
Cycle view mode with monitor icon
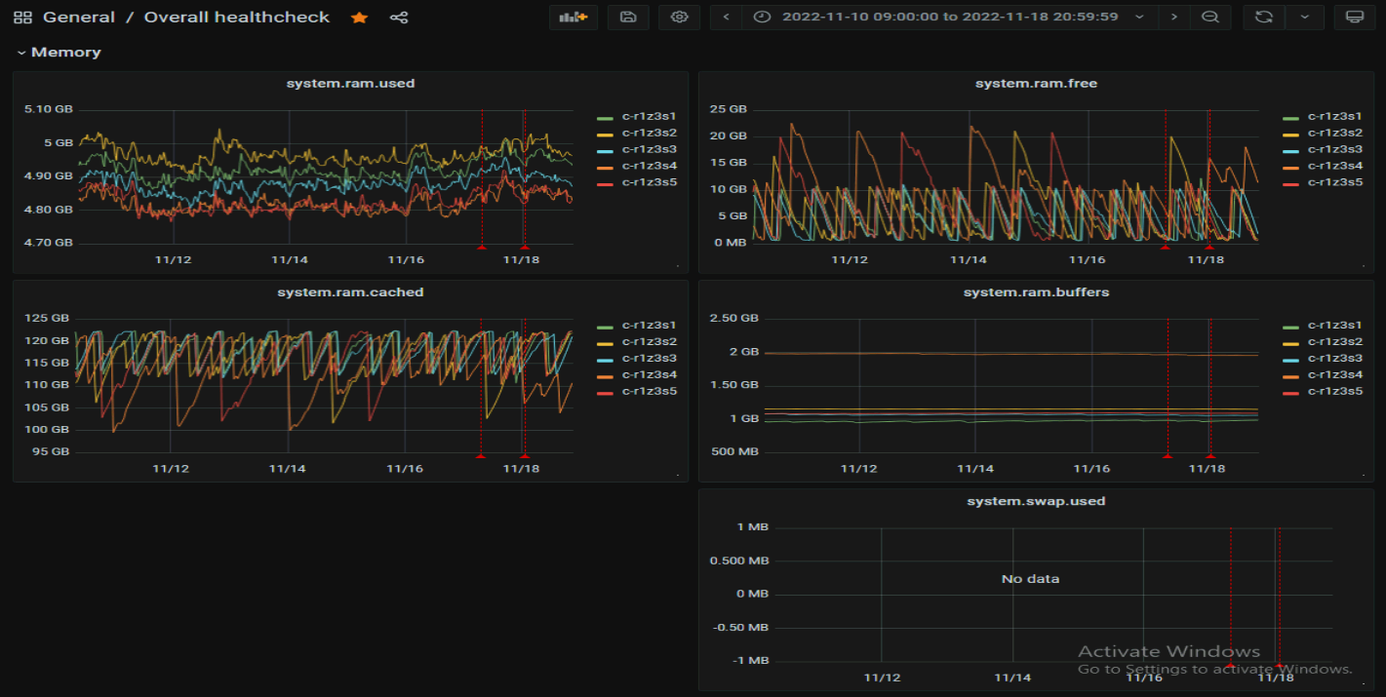pos(1354,18)
